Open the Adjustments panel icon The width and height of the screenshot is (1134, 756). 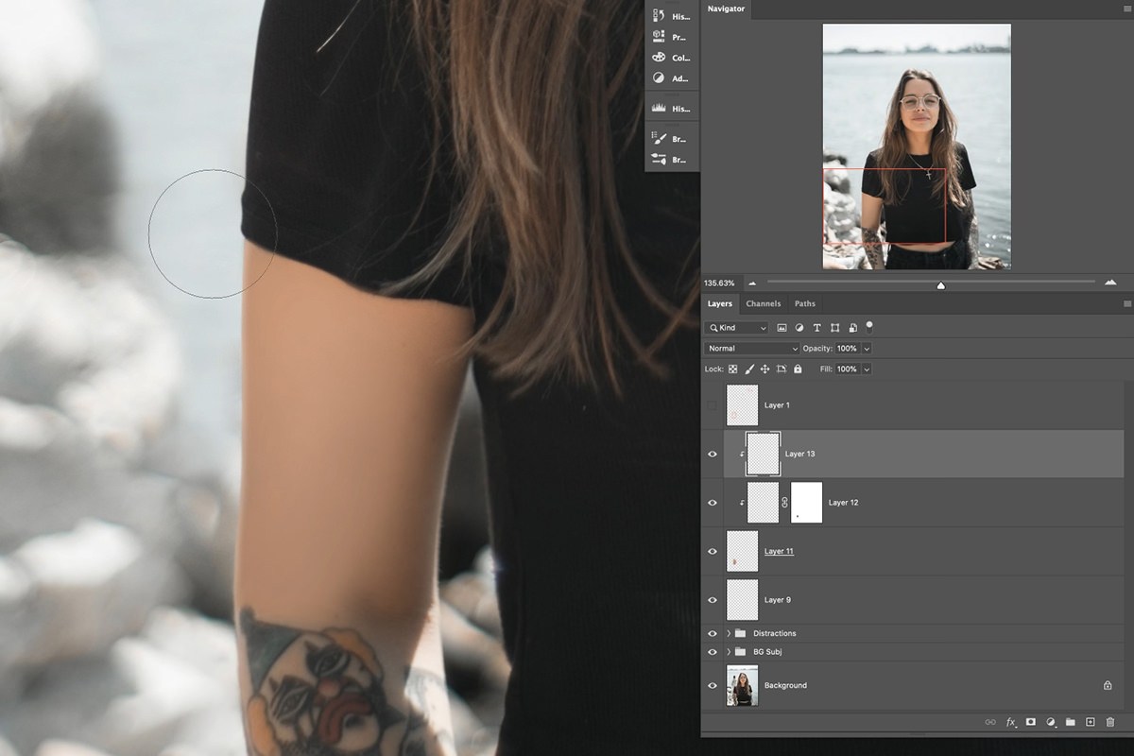659,78
